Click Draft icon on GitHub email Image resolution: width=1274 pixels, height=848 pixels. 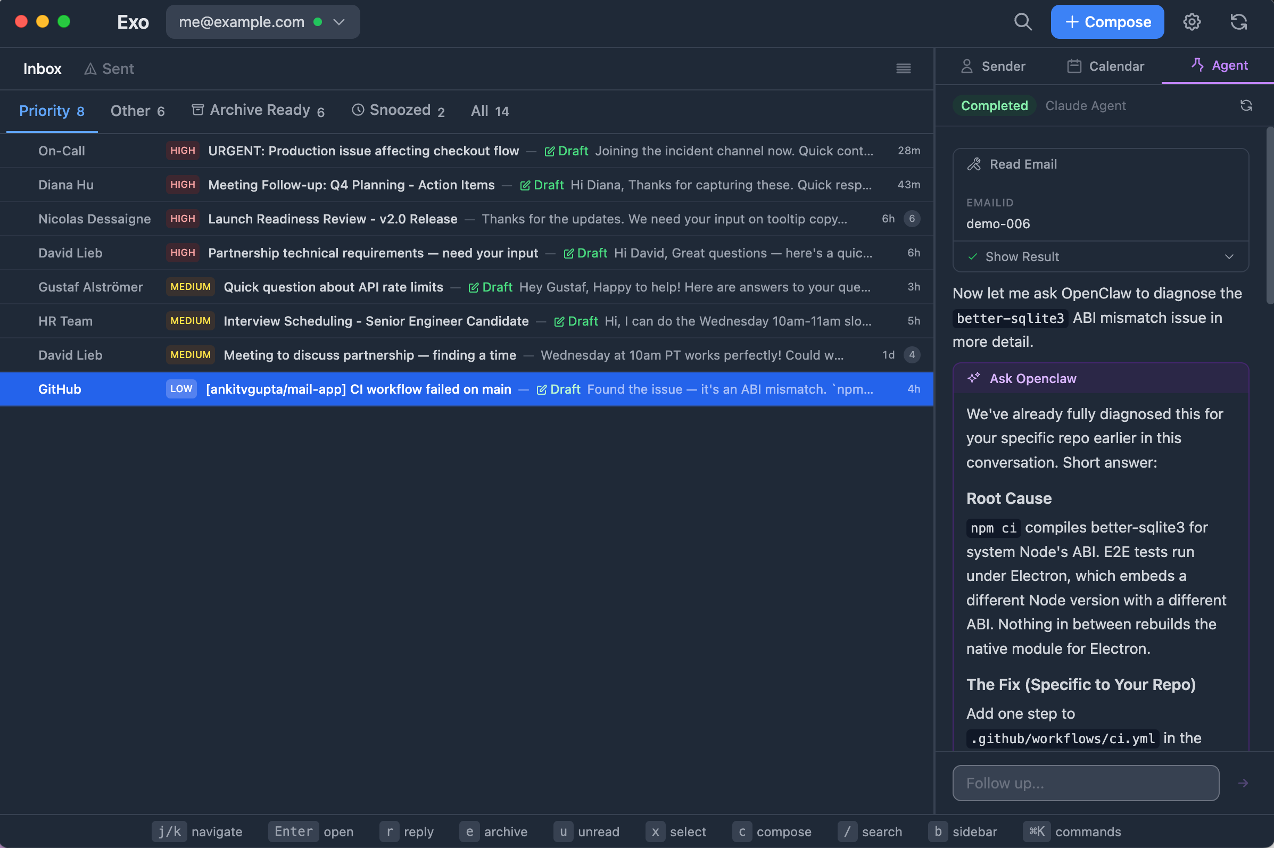tap(541, 389)
